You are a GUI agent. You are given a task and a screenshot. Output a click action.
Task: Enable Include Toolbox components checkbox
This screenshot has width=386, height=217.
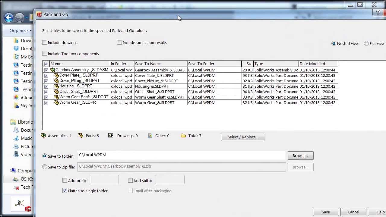tap(45, 54)
